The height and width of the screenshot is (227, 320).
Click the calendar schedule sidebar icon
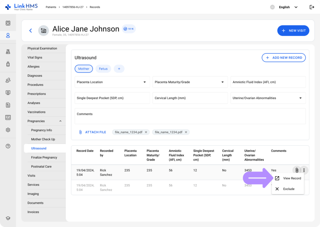click(x=8, y=23)
